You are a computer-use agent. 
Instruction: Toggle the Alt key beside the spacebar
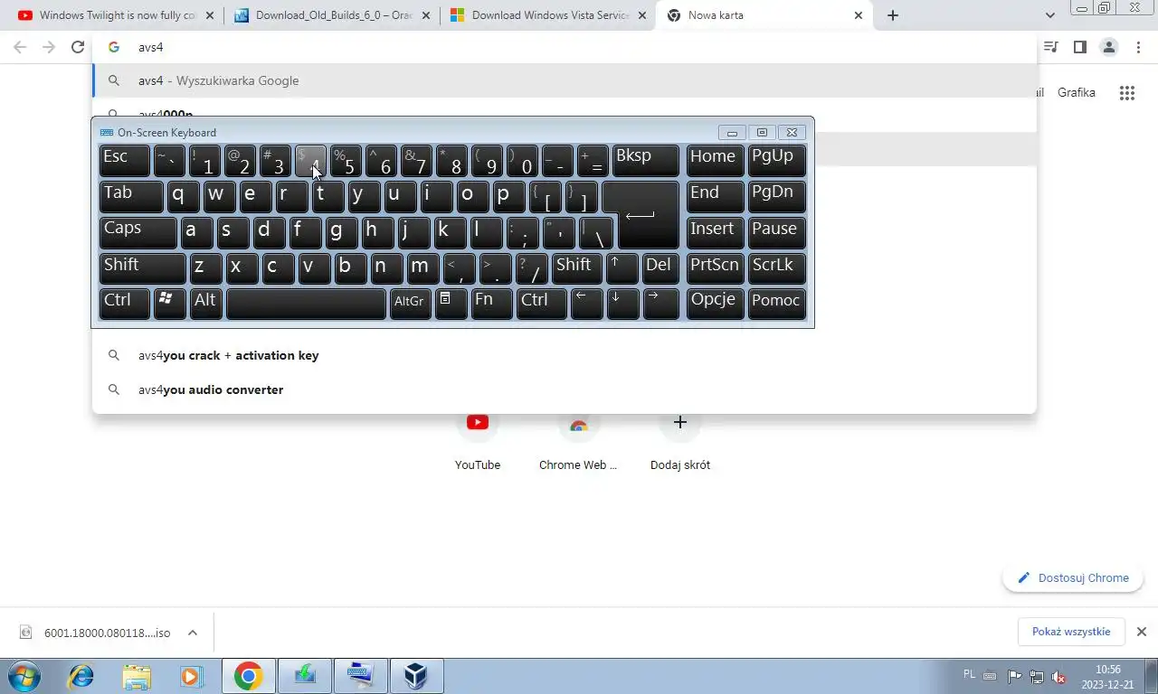click(x=205, y=303)
